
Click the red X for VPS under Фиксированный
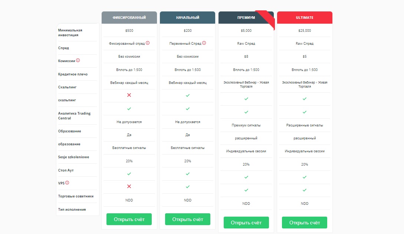click(x=129, y=187)
